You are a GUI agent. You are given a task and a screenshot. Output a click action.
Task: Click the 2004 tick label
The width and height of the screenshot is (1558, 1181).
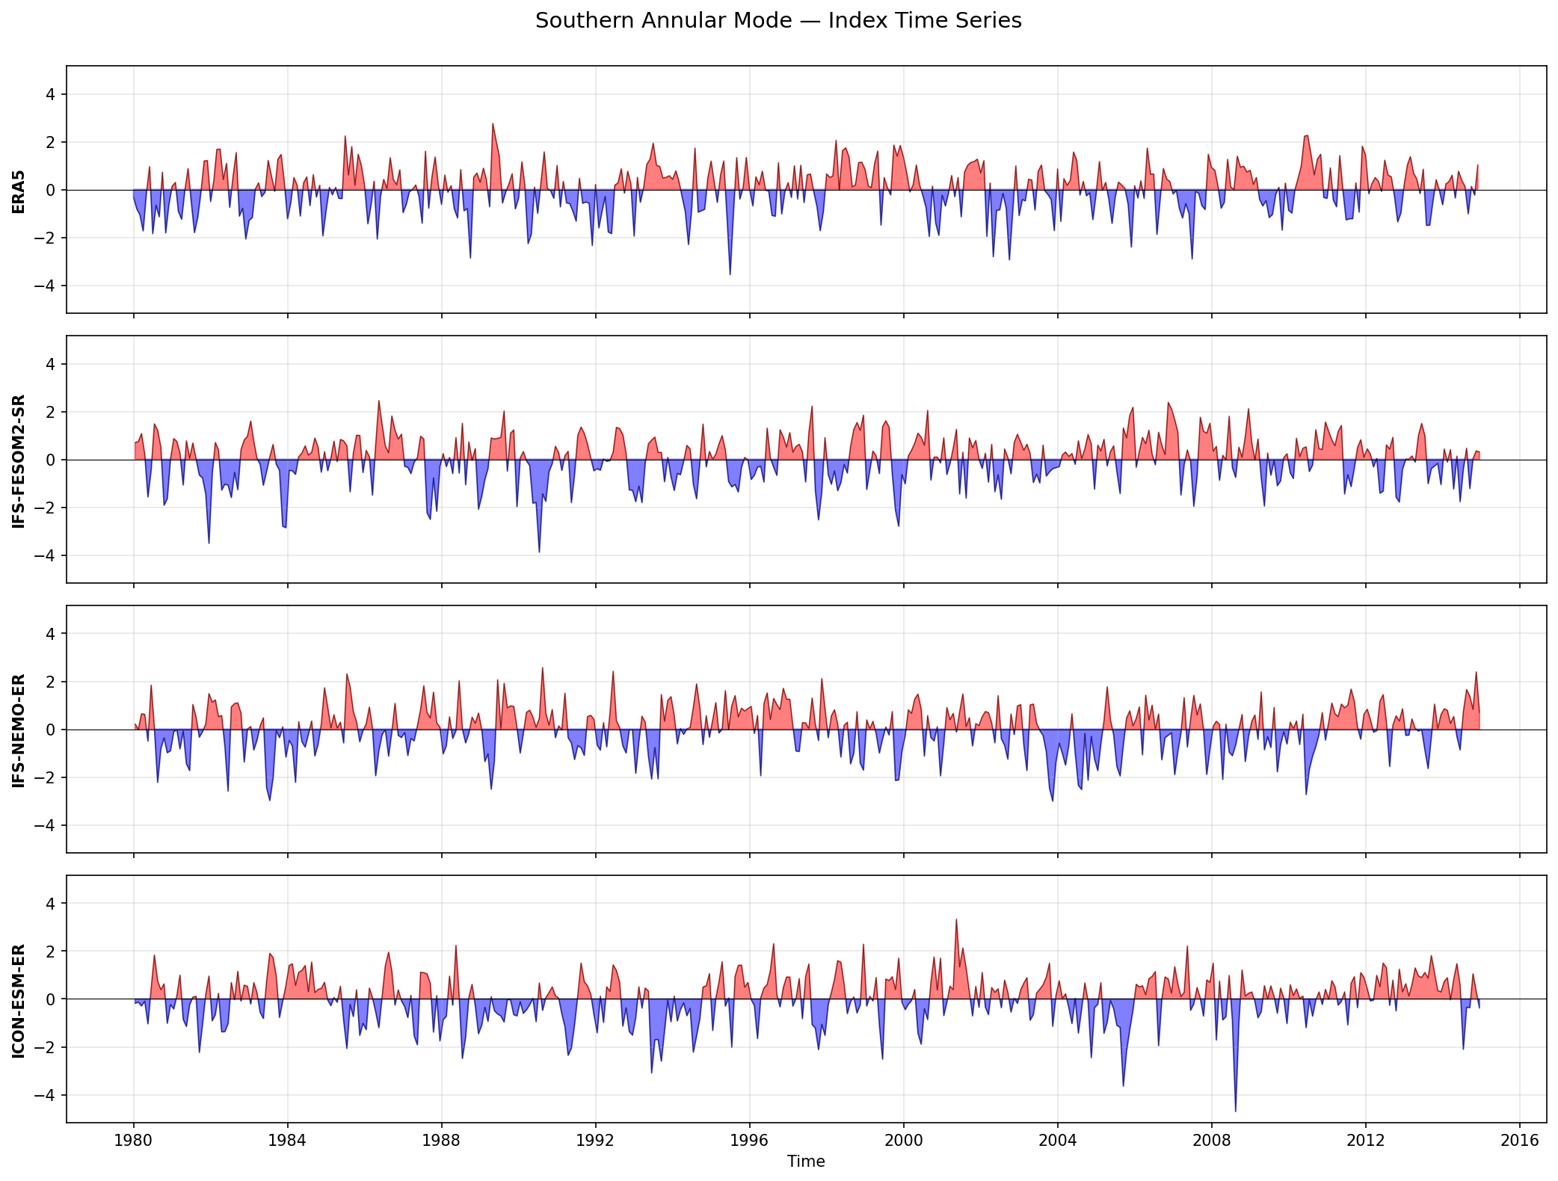1058,1140
